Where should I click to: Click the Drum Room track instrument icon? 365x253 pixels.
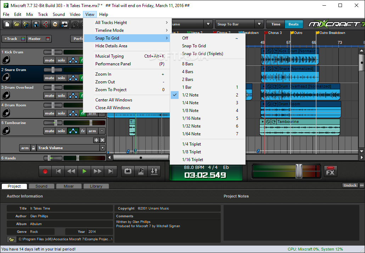click(6, 113)
